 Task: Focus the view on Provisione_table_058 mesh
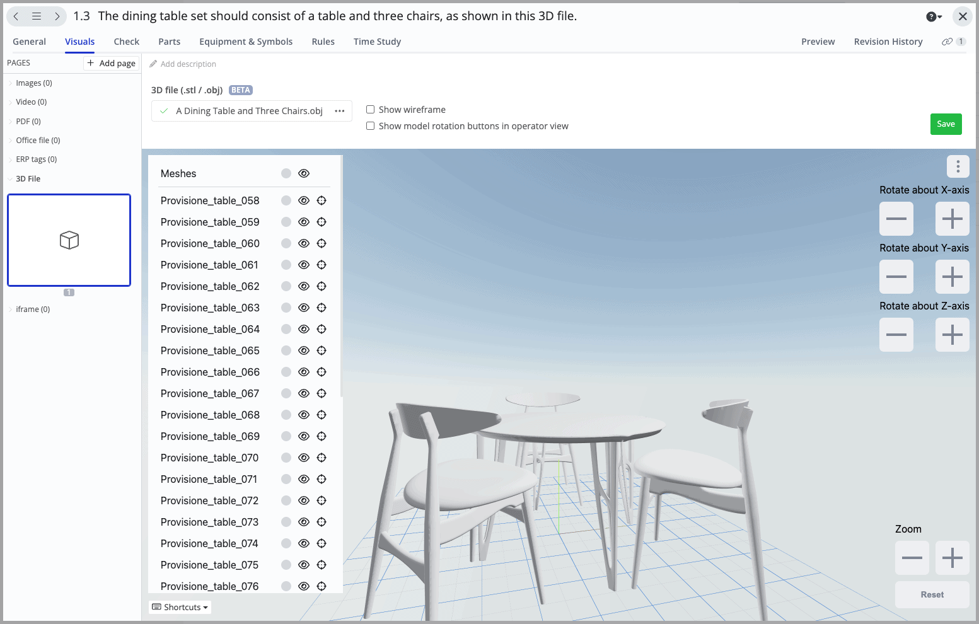322,200
